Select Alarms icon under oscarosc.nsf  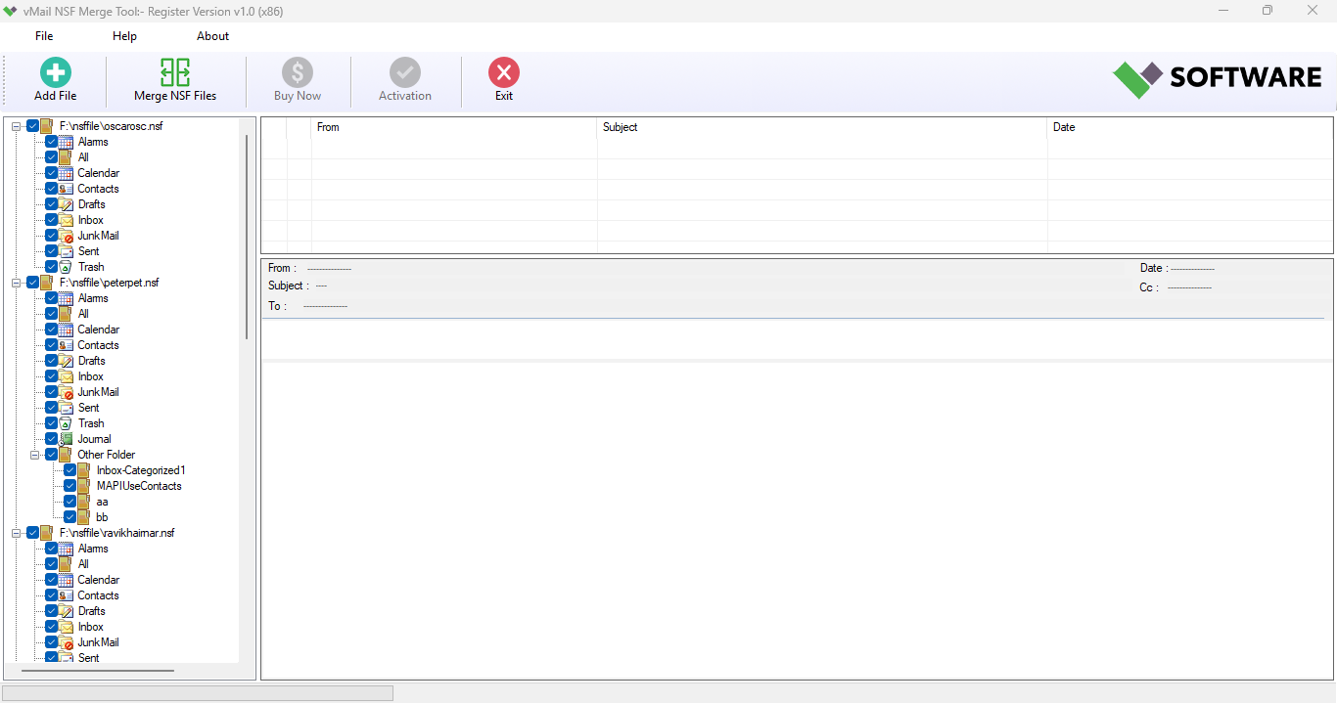pyautogui.click(x=66, y=142)
